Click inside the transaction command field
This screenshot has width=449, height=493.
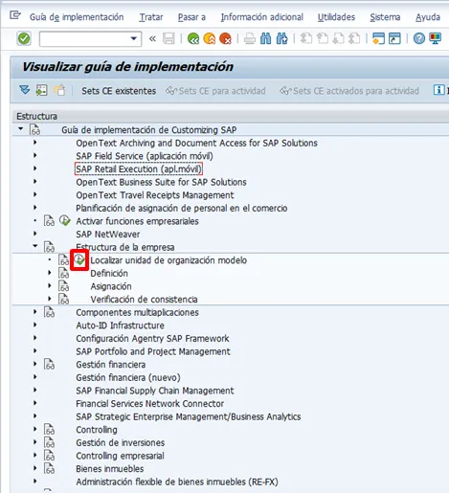pos(84,39)
